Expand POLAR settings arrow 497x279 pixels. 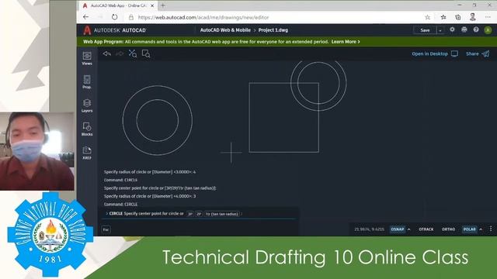click(481, 229)
